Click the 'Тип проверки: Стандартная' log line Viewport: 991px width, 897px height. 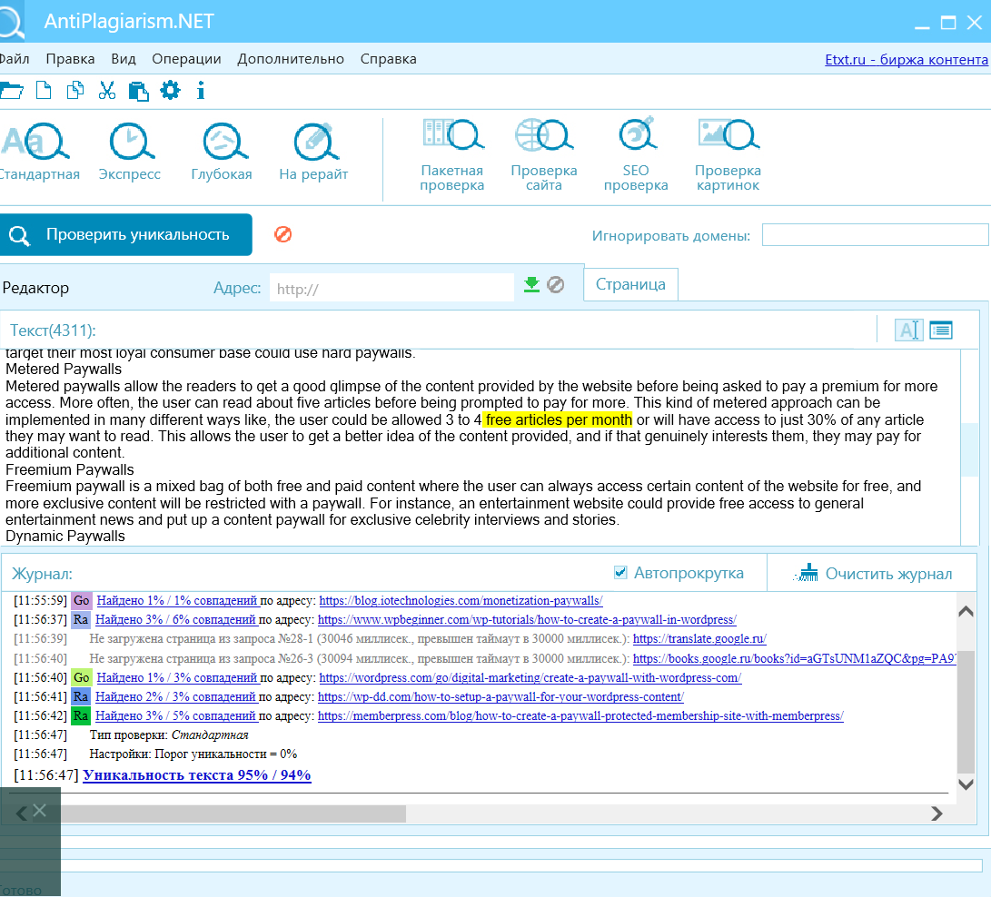[x=169, y=735]
